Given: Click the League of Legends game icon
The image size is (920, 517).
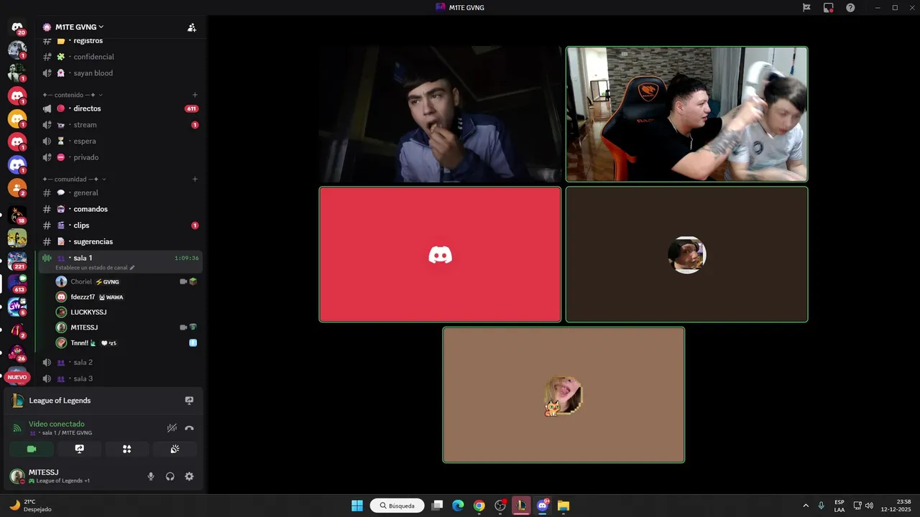Looking at the screenshot, I should [18, 401].
